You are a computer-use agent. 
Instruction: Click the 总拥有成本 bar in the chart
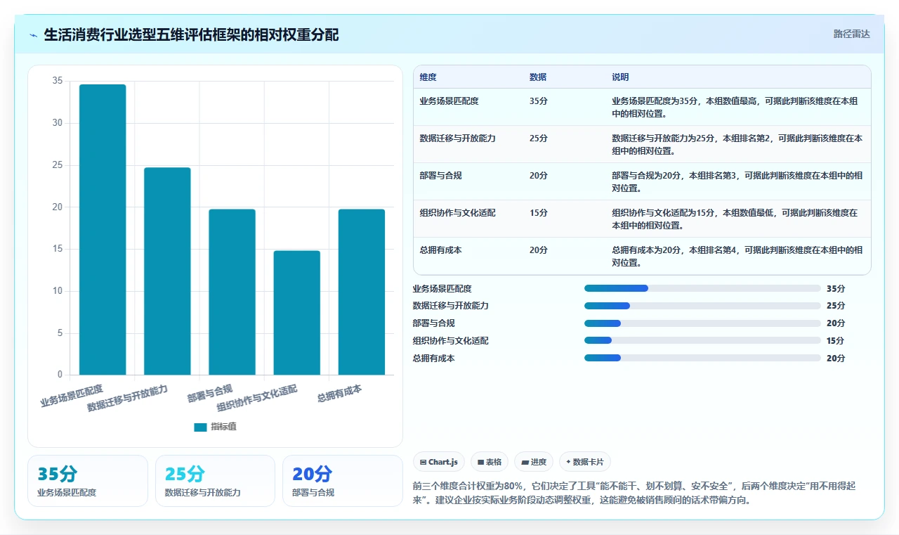pos(362,292)
